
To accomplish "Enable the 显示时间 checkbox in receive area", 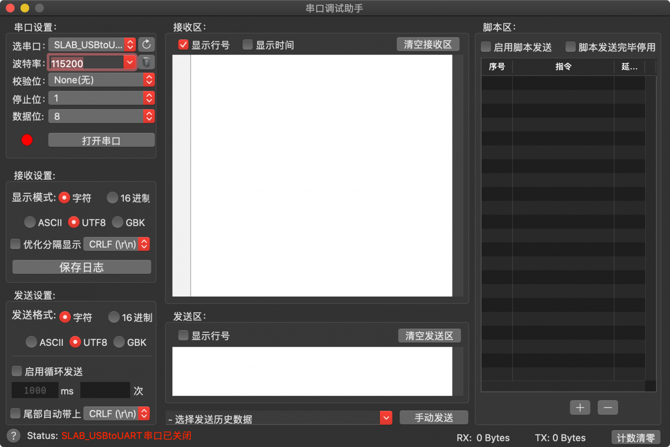I will coord(247,44).
